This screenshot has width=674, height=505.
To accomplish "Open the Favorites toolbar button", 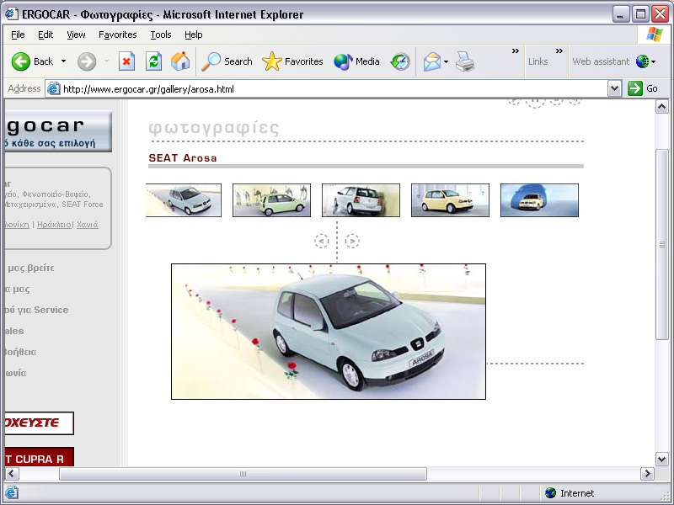I will 292,61.
